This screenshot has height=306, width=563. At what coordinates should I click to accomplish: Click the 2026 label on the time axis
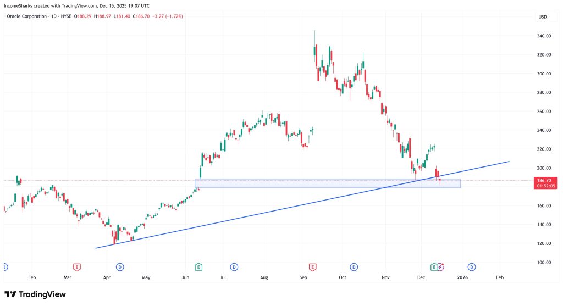pyautogui.click(x=462, y=279)
